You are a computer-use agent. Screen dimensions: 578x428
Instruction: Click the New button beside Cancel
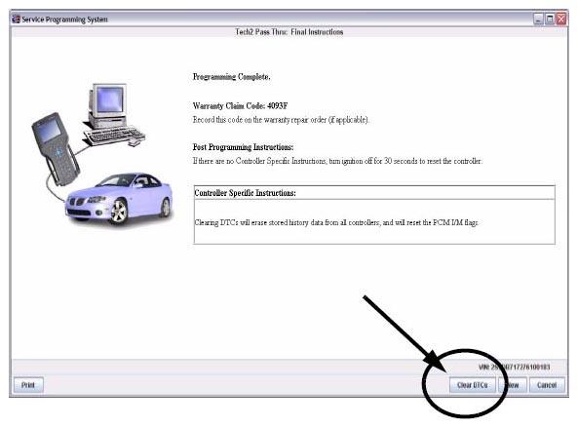pos(513,385)
